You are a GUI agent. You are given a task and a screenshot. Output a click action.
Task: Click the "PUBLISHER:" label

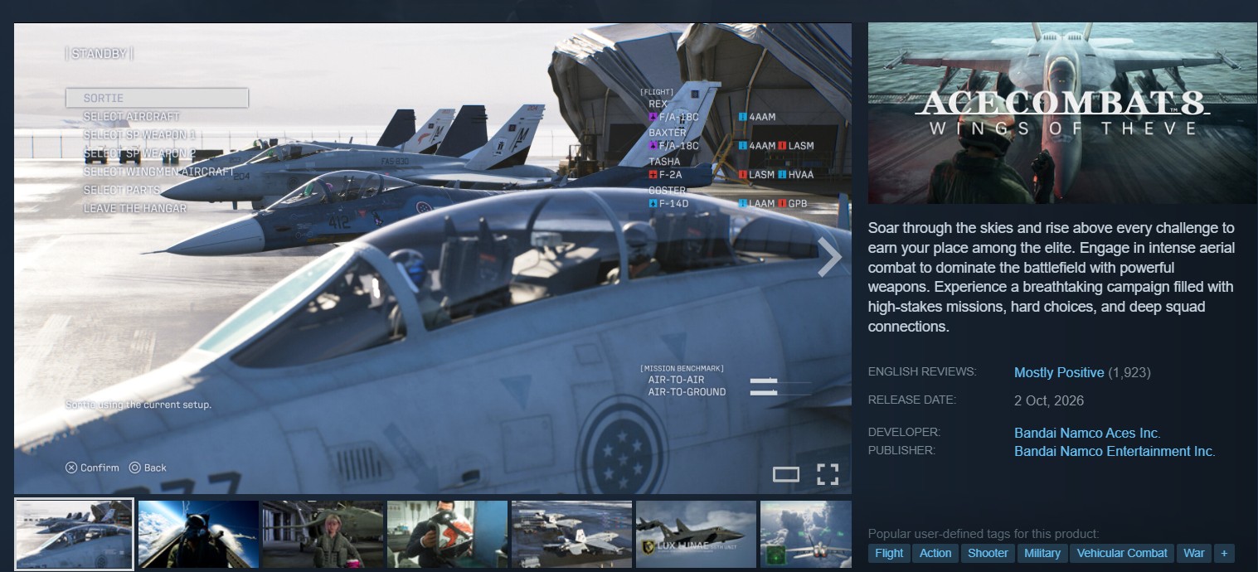click(902, 450)
